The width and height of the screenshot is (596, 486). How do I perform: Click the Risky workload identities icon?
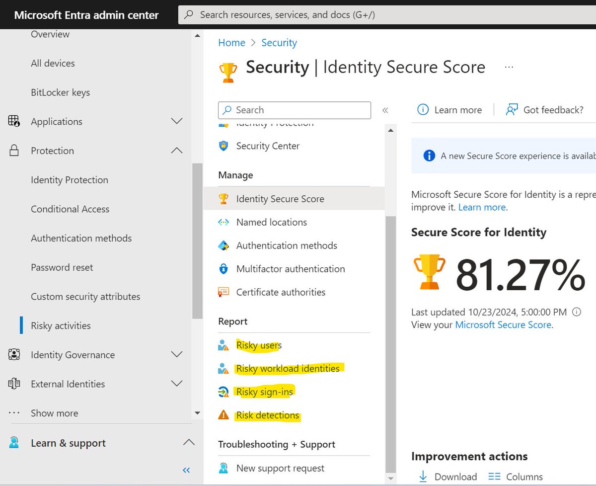223,369
